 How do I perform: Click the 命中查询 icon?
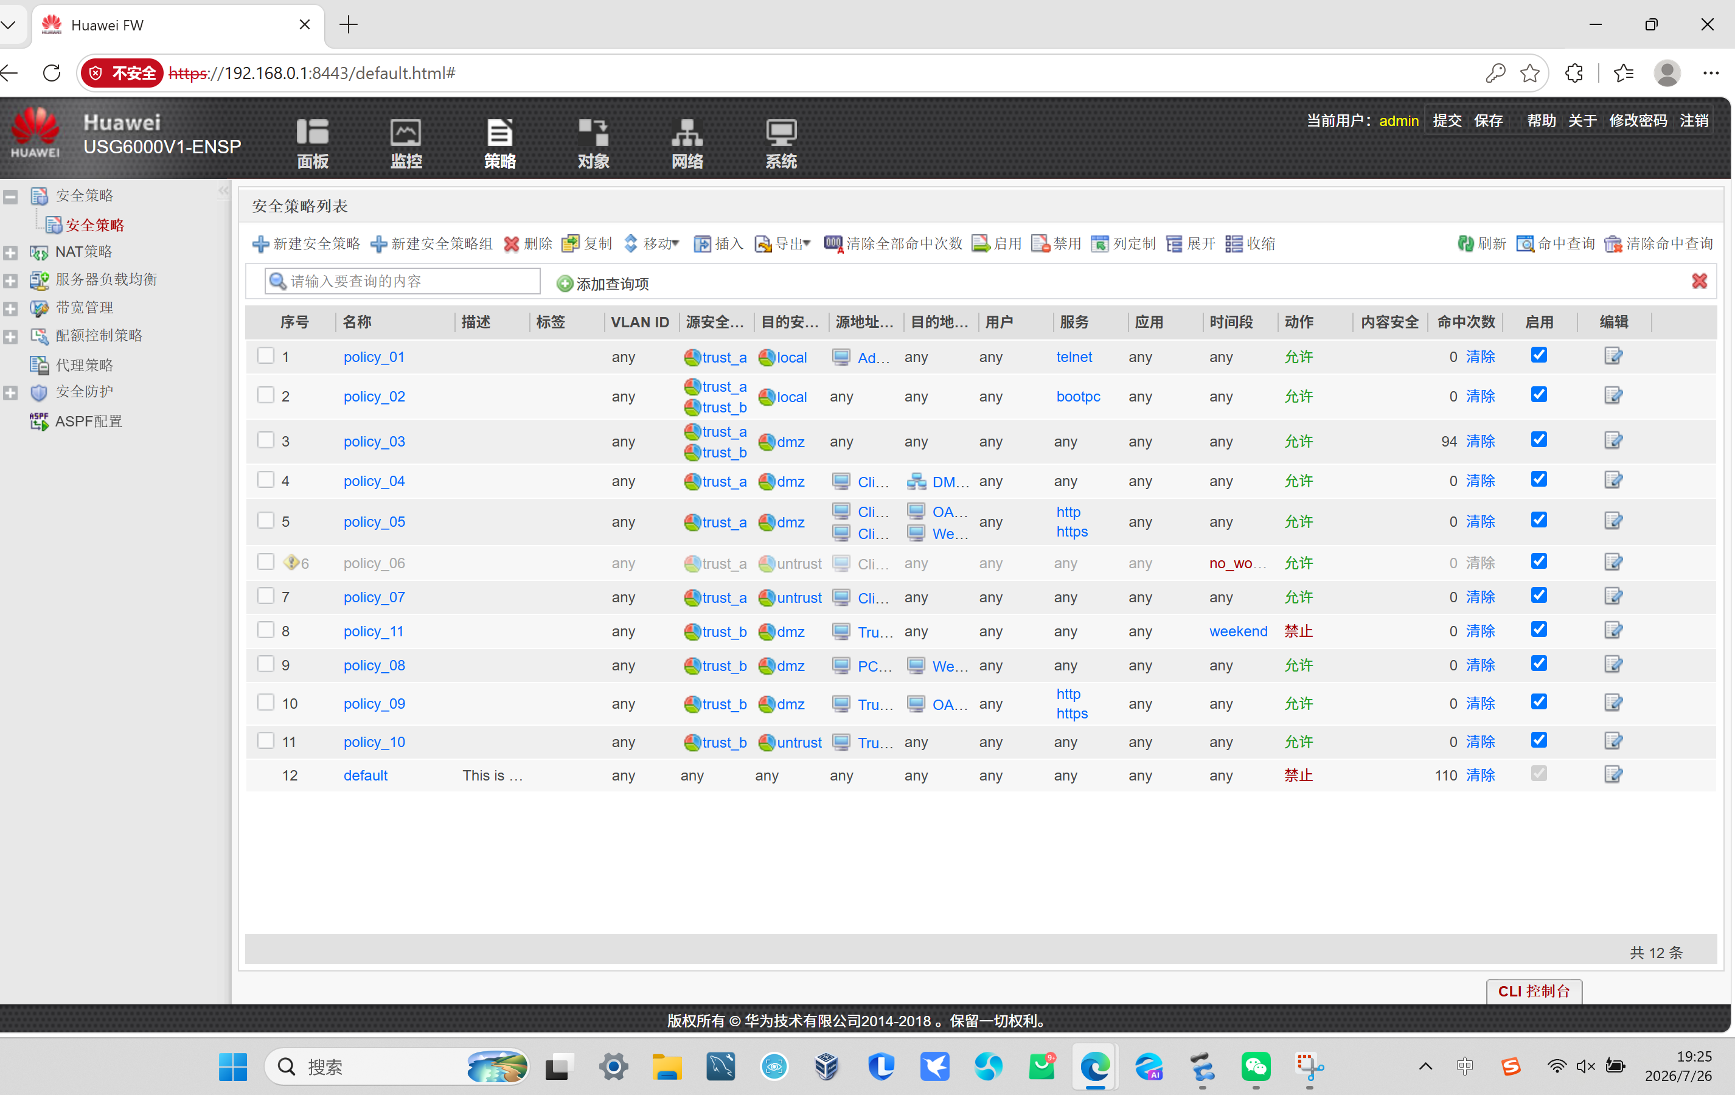(x=1525, y=244)
